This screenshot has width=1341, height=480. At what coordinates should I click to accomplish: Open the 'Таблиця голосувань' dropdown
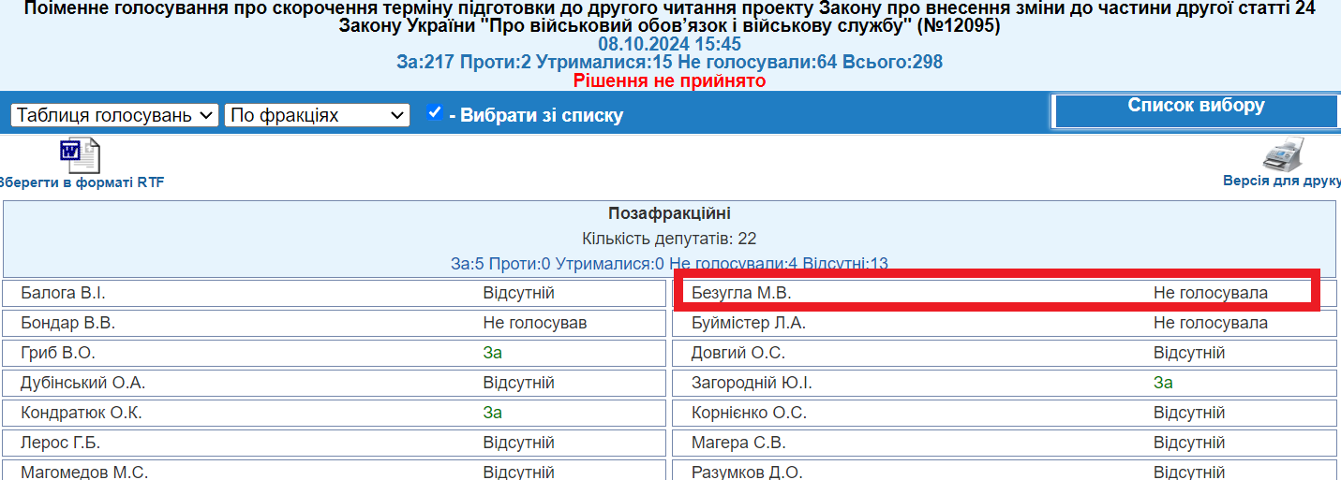pos(115,115)
